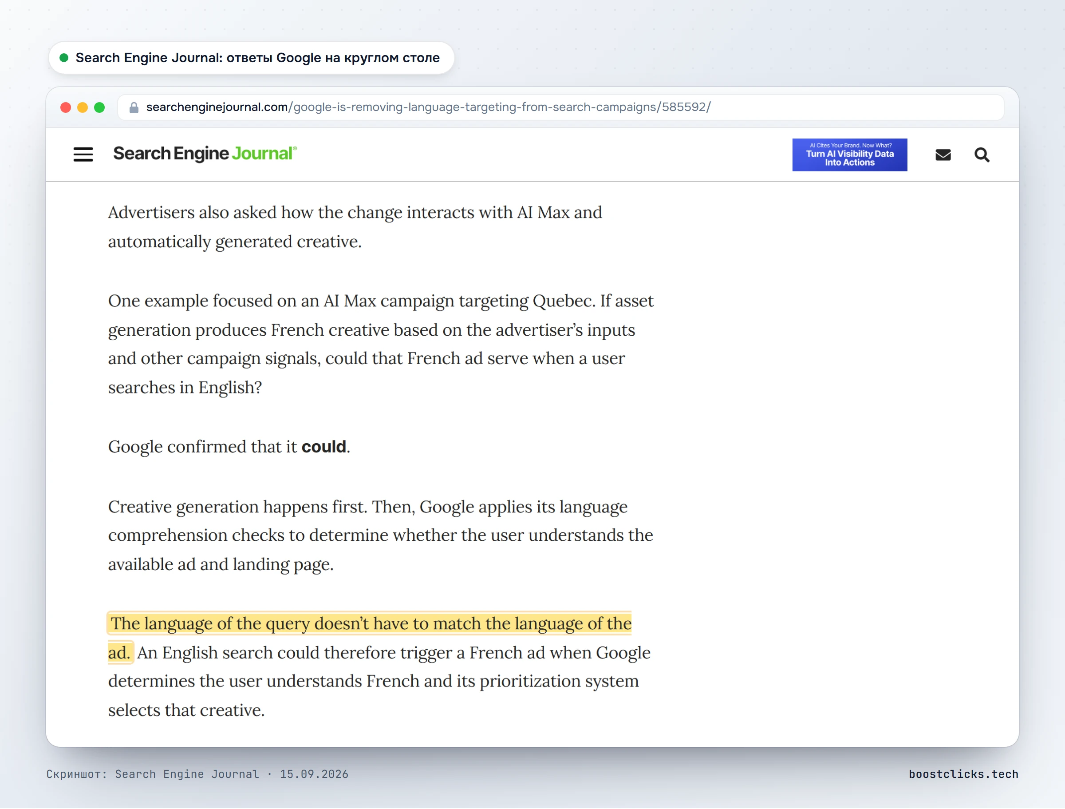Click the Search Engine Journal logo

pos(205,154)
